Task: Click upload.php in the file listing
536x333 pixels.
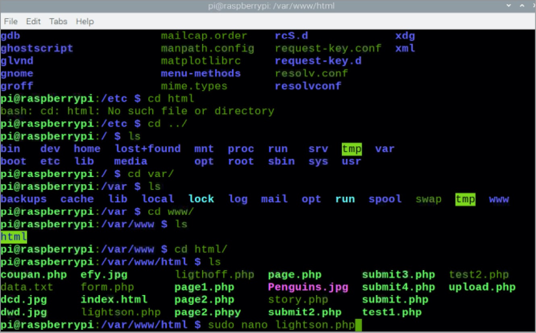Action: (482, 287)
